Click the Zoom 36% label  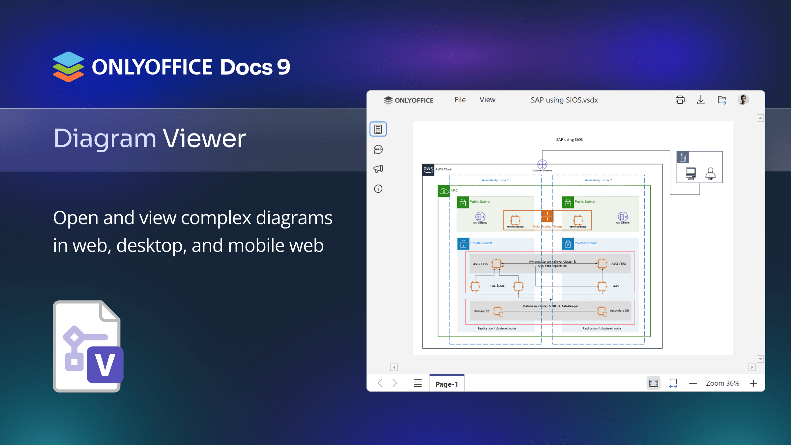[x=722, y=383]
